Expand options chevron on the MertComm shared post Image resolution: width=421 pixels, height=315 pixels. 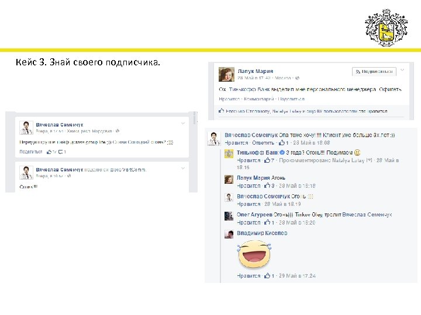coord(183,168)
